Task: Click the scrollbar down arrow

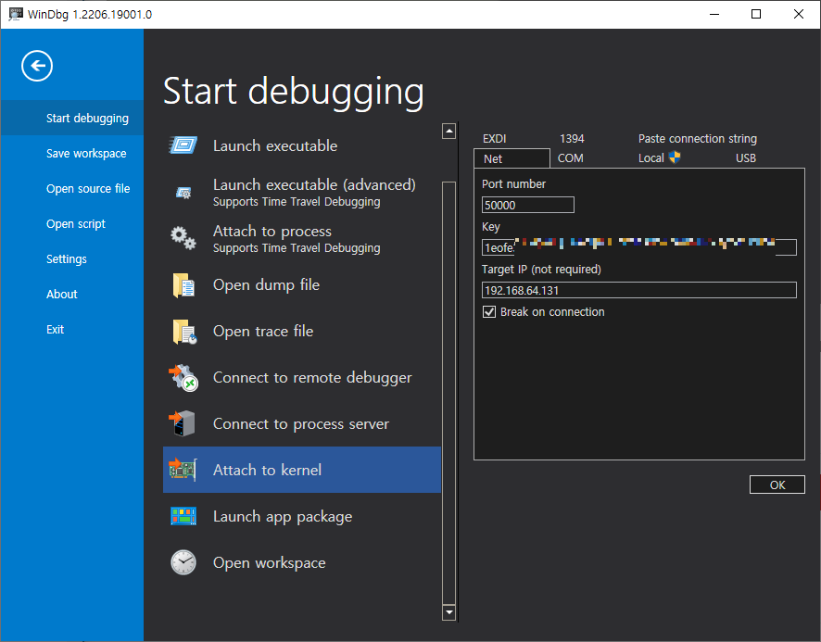Action: tap(448, 612)
